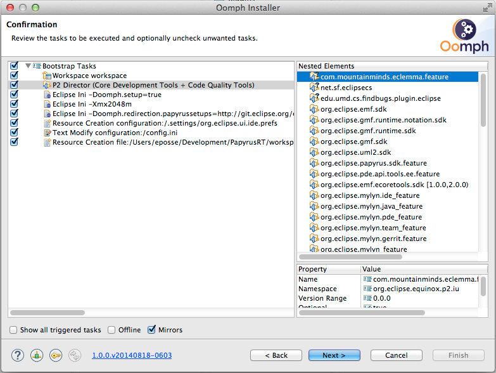496x373 pixels.
Task: Click the Nested Elements vertical scrollbar
Action: [483, 100]
